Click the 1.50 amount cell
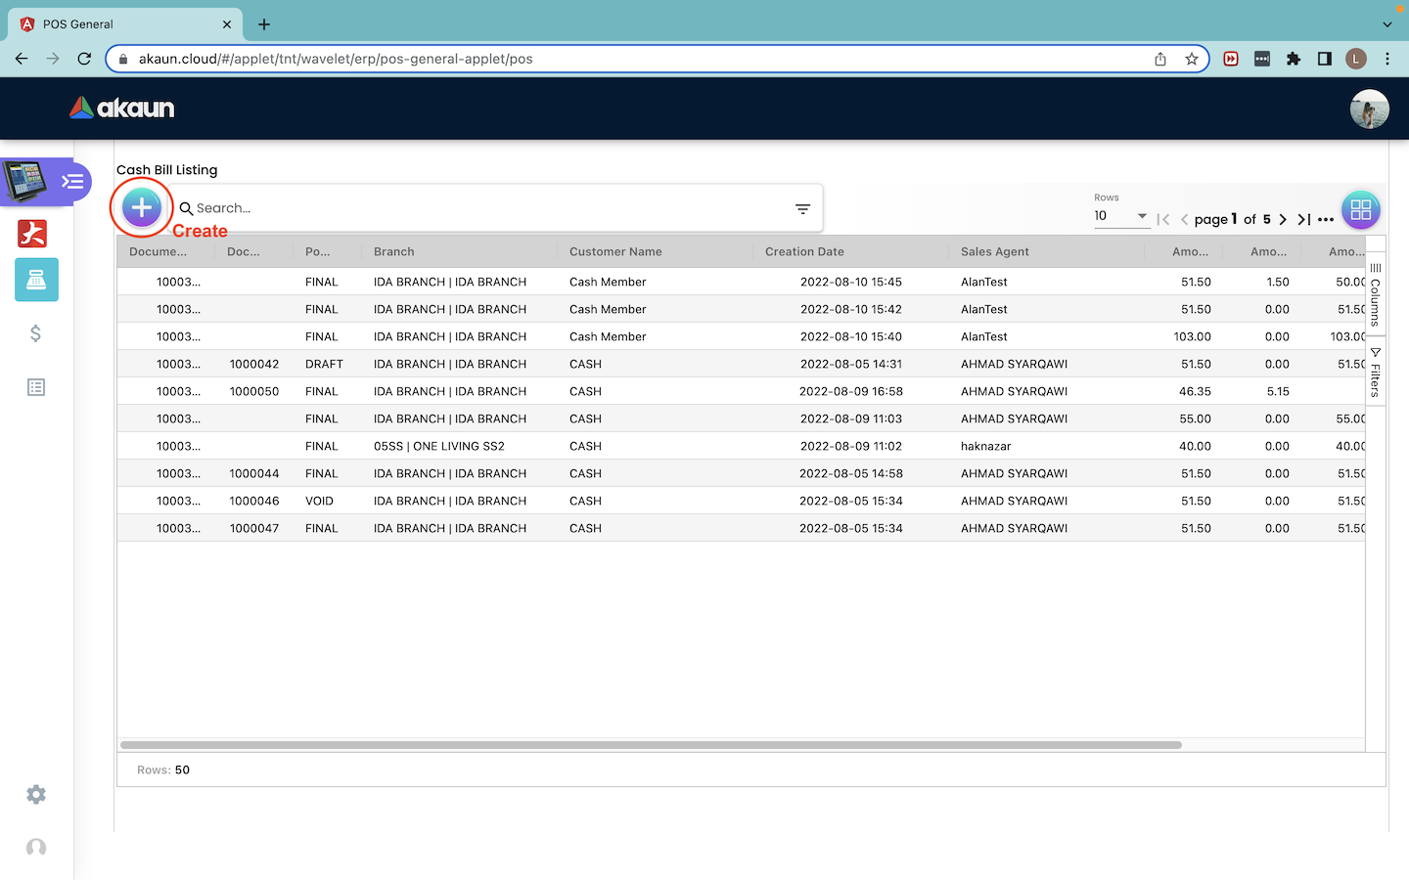 tap(1278, 282)
